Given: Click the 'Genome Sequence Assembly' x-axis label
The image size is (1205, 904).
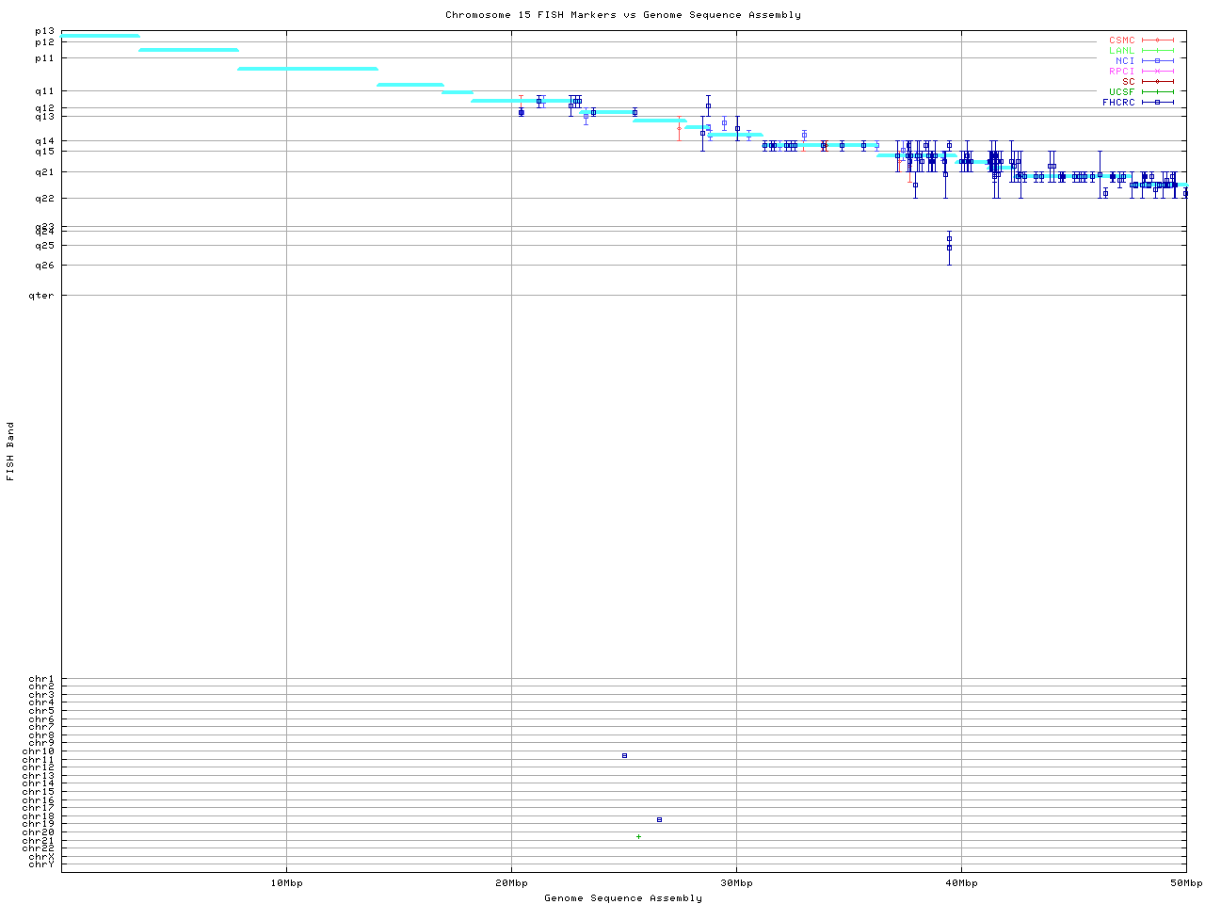Looking at the screenshot, I should (x=622, y=897).
